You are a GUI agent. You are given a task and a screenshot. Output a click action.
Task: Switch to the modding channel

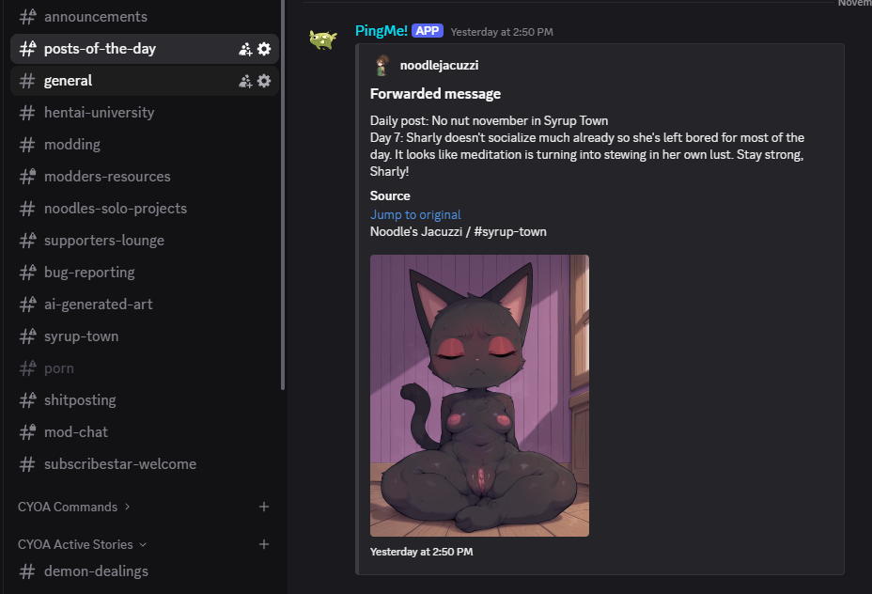(x=71, y=145)
